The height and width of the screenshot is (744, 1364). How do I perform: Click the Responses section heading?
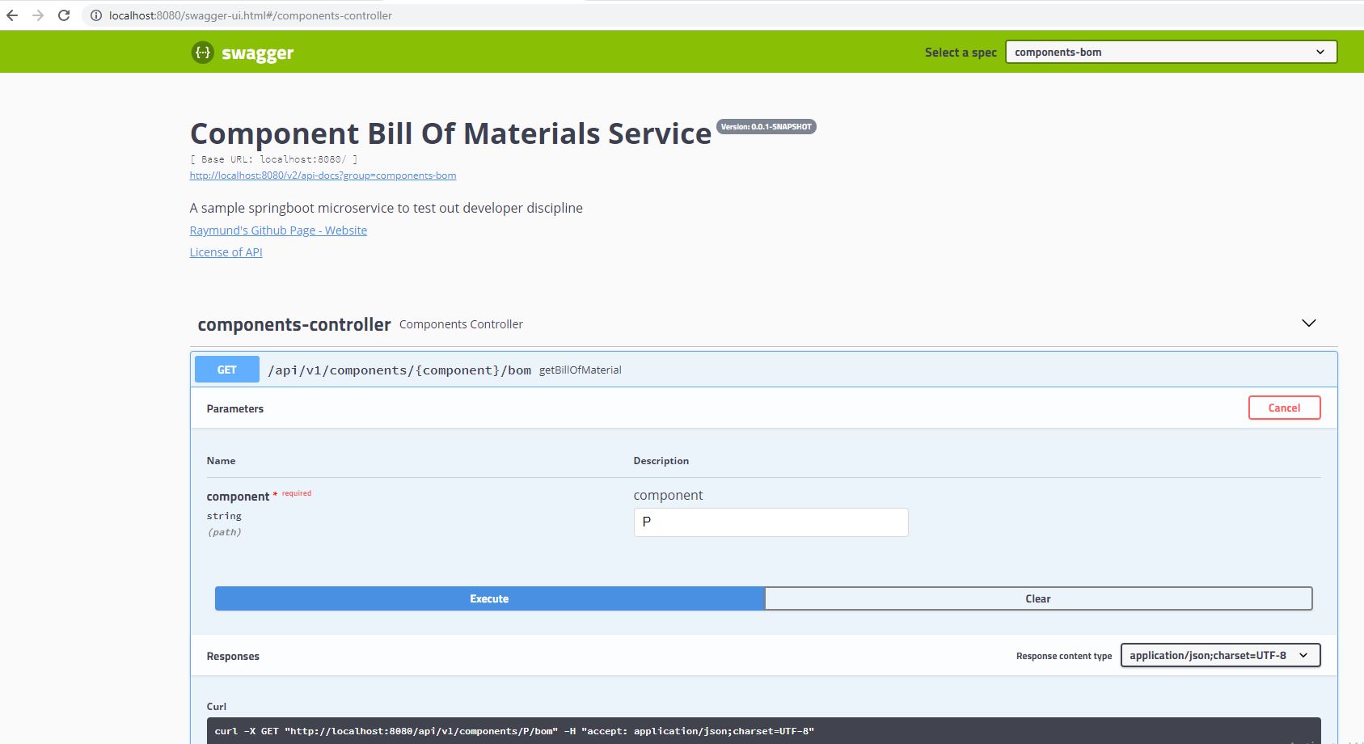click(233, 656)
